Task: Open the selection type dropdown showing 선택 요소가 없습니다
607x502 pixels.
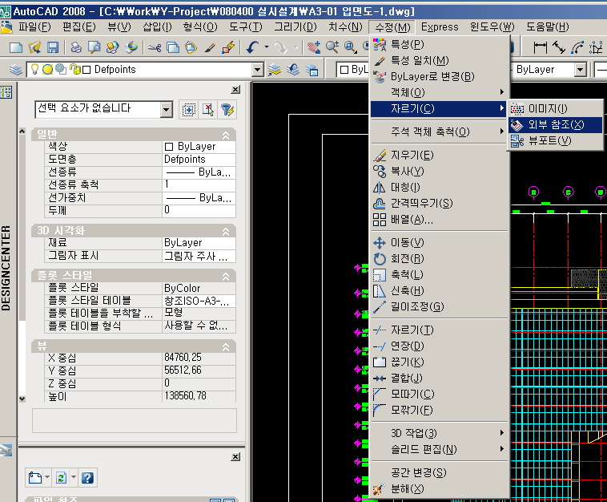Action: tap(166, 109)
